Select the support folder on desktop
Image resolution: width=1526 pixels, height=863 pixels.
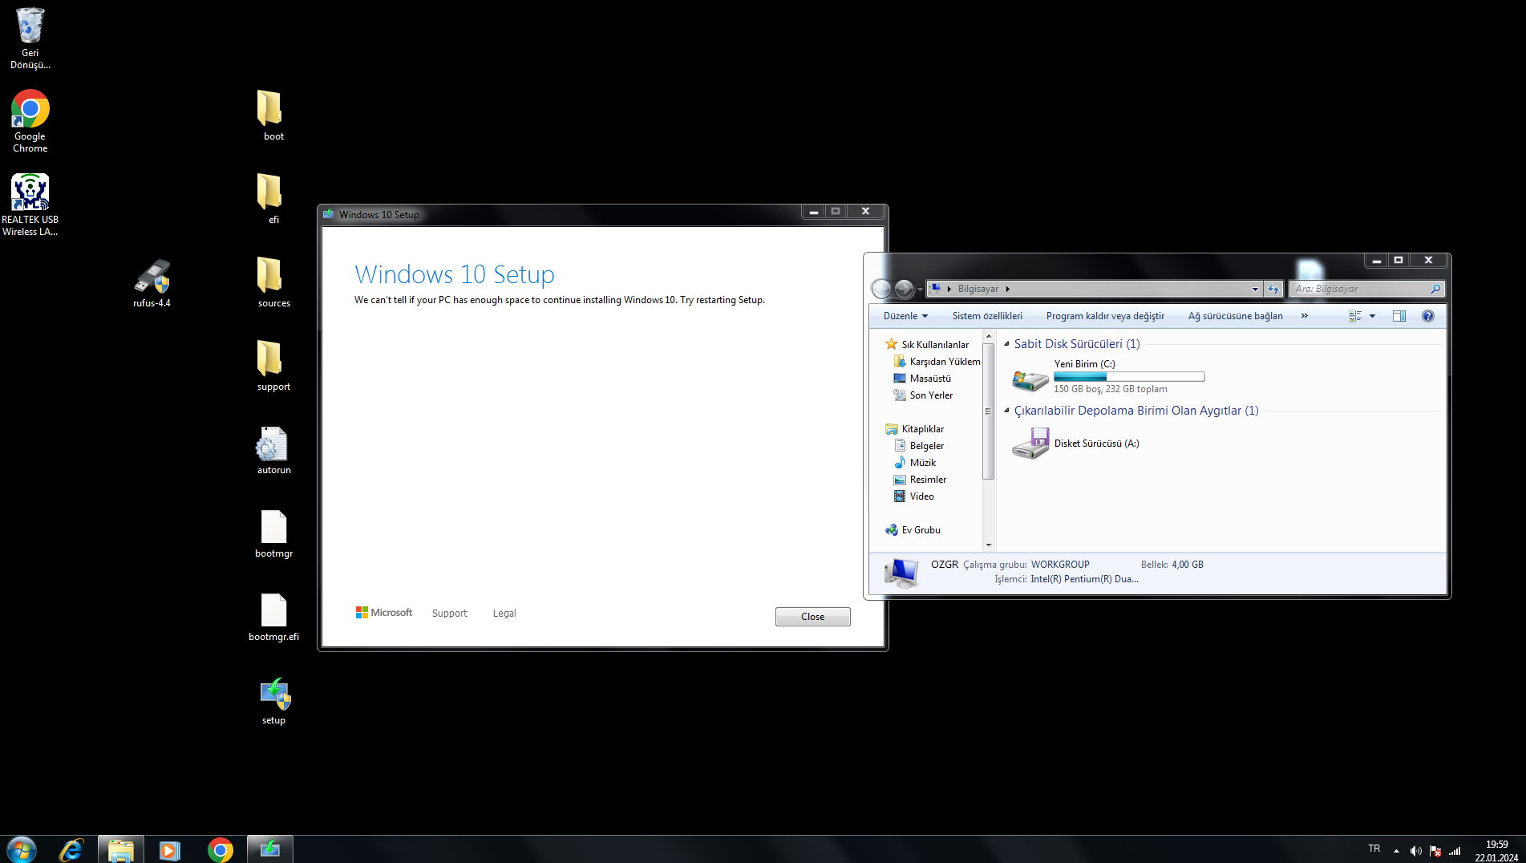click(x=273, y=366)
